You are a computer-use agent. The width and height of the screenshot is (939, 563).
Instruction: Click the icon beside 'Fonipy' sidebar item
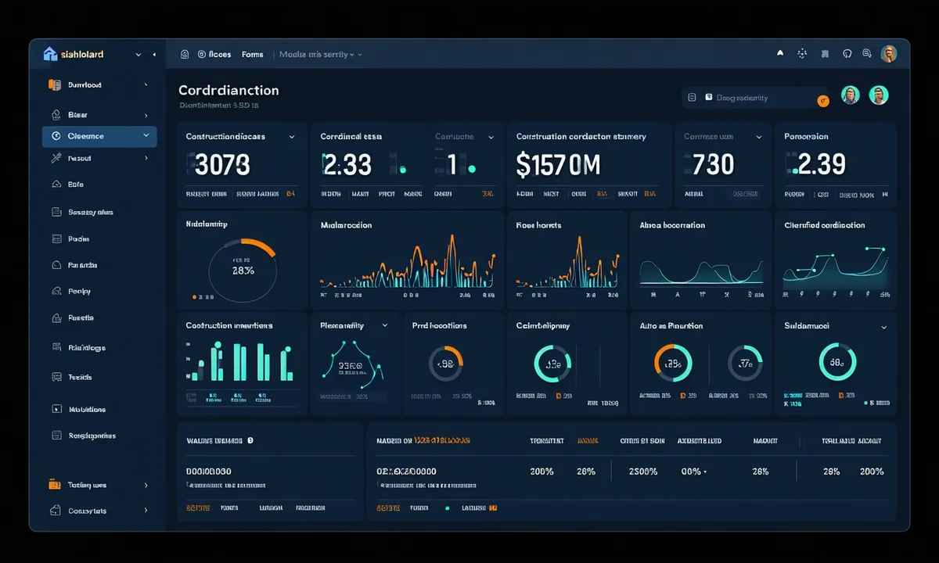(x=56, y=291)
